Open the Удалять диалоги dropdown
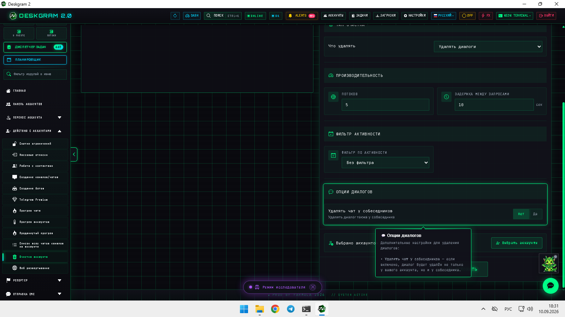The width and height of the screenshot is (565, 317). click(488, 47)
